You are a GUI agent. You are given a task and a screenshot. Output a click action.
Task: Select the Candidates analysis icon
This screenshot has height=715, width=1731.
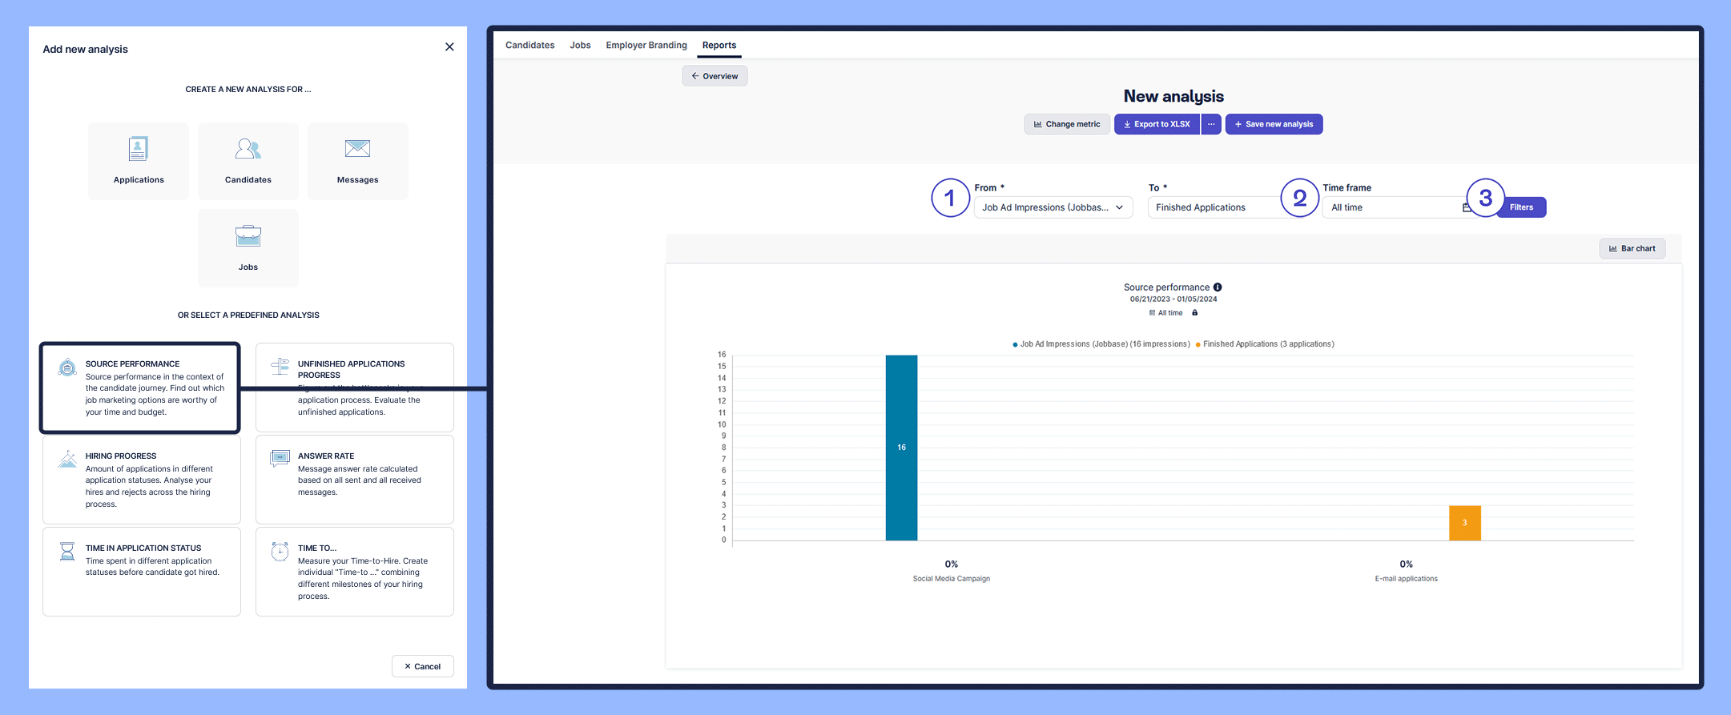pyautogui.click(x=248, y=150)
